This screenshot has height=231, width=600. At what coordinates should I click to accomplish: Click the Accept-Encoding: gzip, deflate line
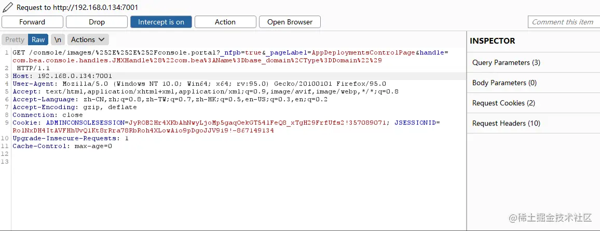click(75, 107)
